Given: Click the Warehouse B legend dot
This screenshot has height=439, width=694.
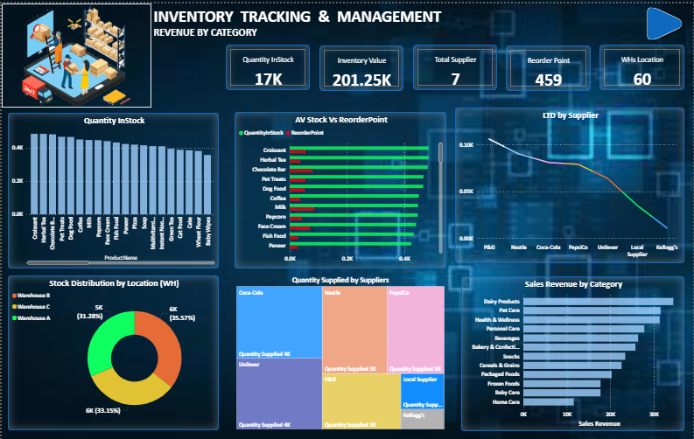Looking at the screenshot, I should pyautogui.click(x=13, y=297).
